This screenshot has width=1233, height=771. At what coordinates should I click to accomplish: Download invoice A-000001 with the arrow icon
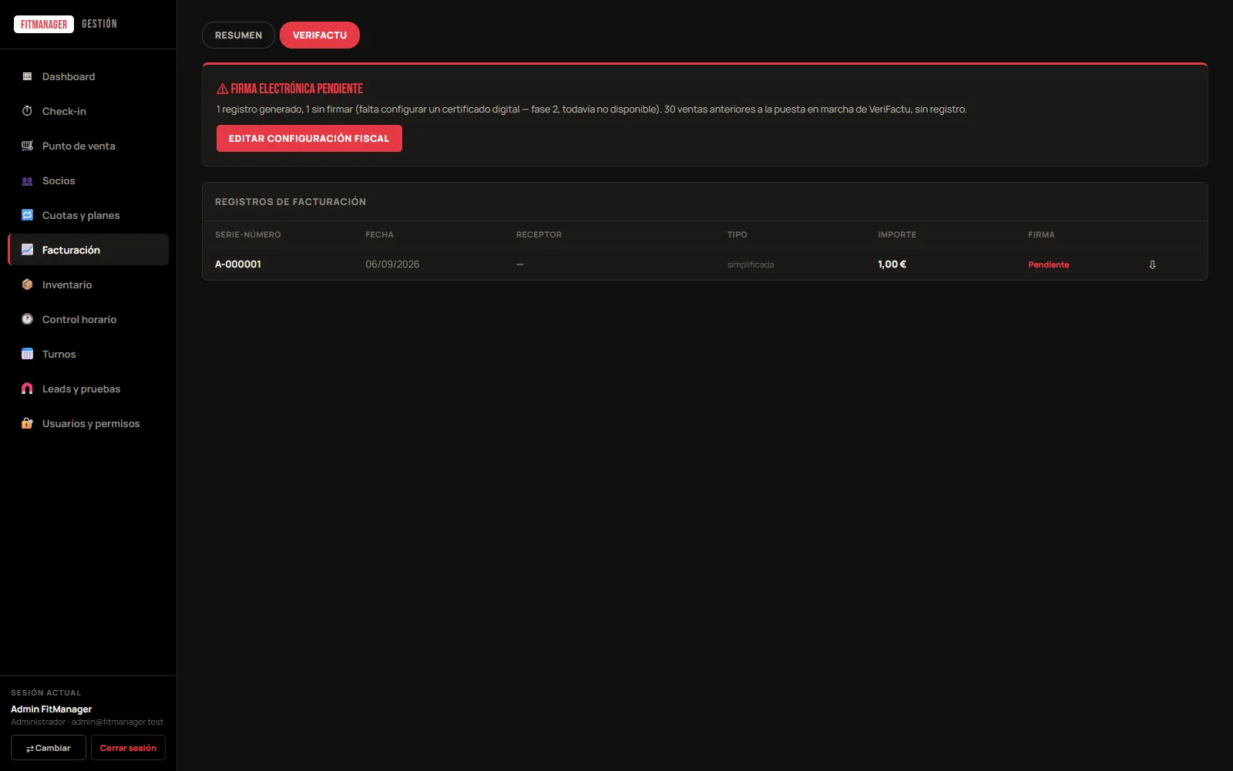point(1152,264)
